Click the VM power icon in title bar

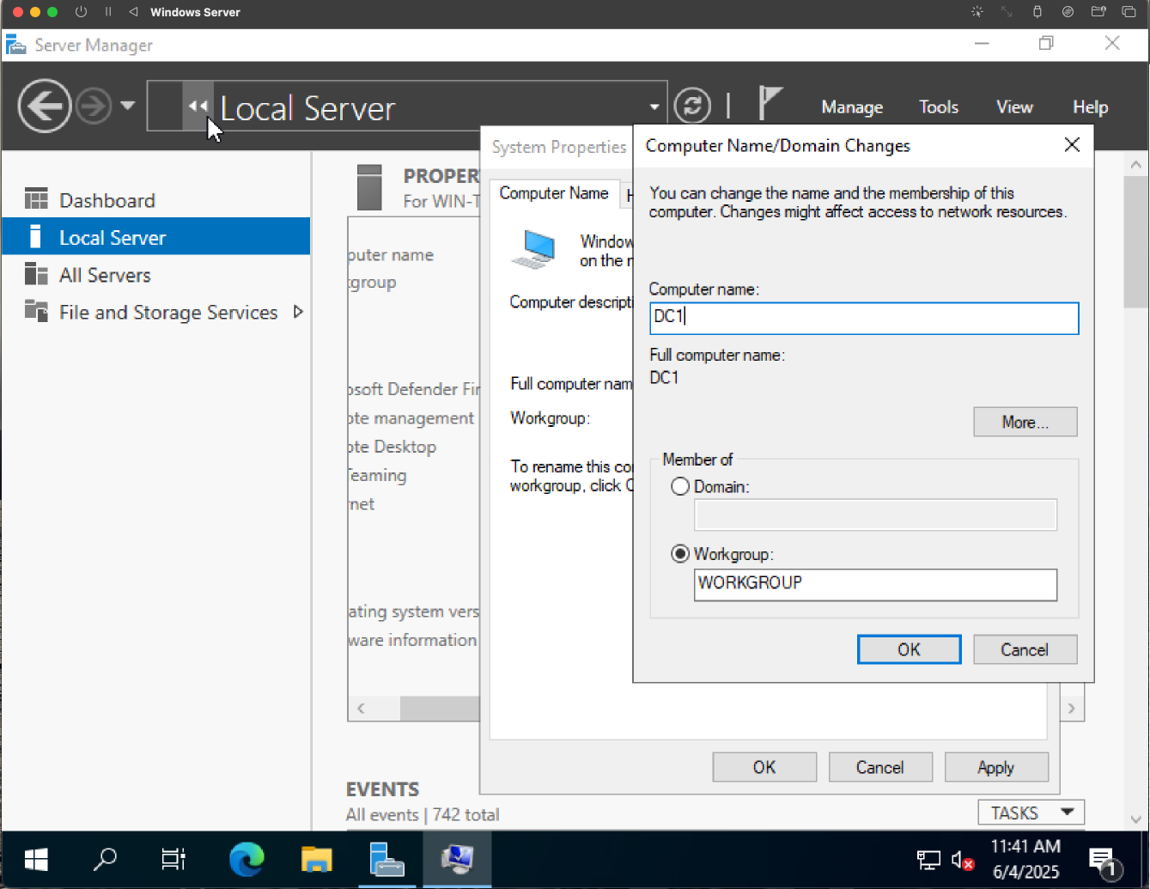81,12
